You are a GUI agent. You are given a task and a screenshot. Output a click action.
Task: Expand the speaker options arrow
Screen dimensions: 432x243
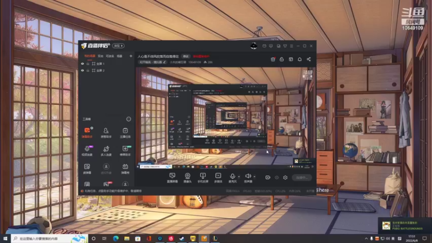click(x=254, y=177)
